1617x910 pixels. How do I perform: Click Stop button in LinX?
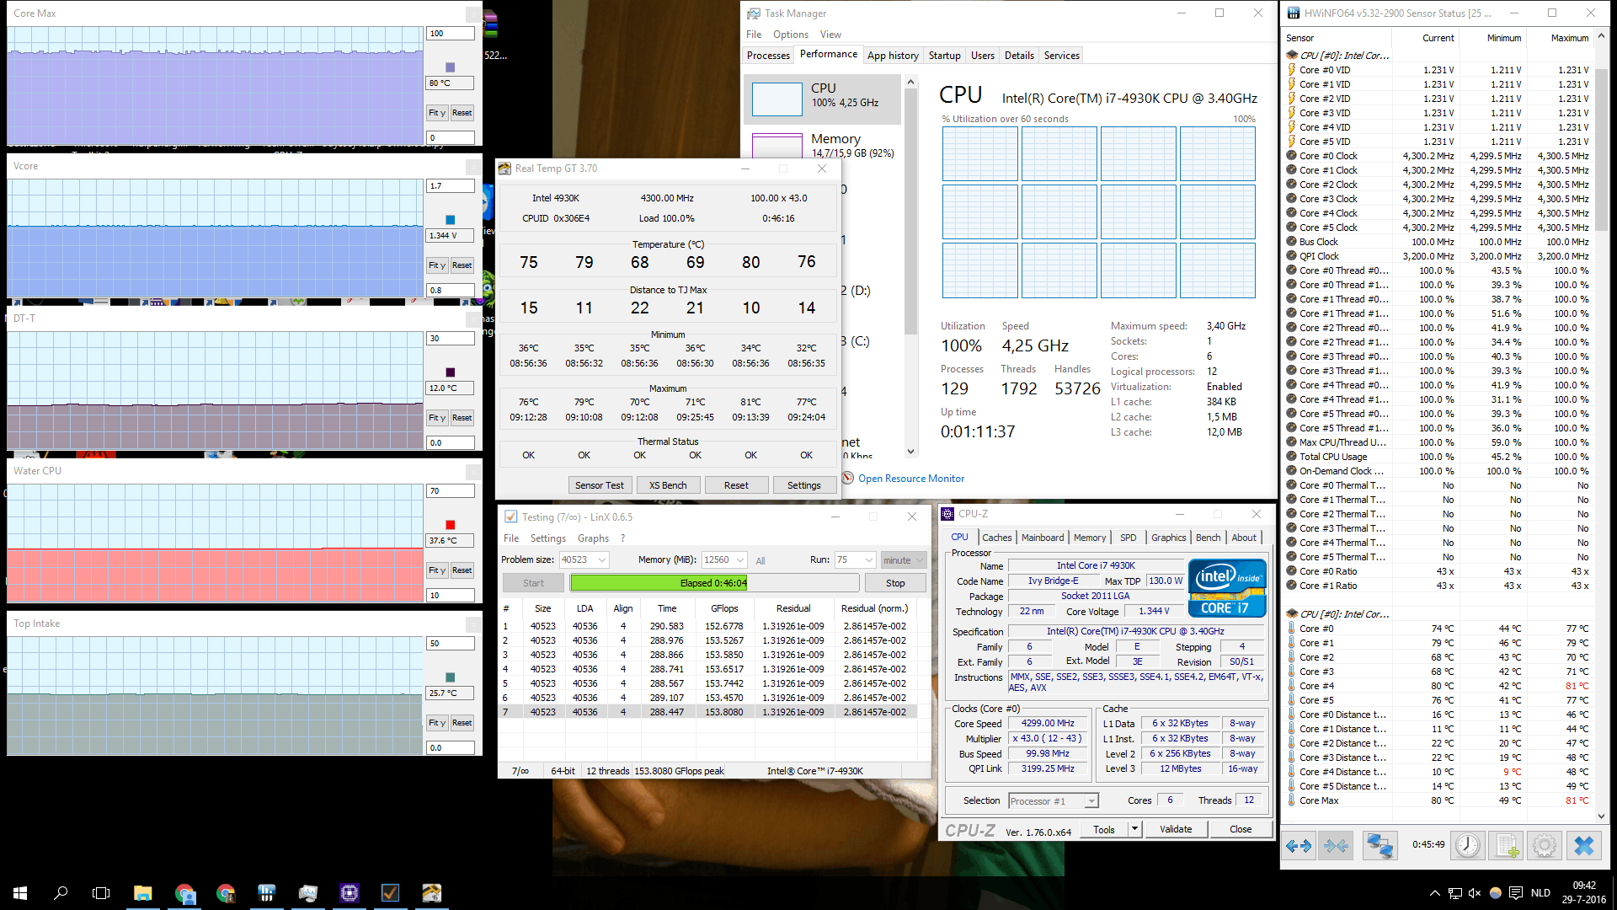point(895,583)
